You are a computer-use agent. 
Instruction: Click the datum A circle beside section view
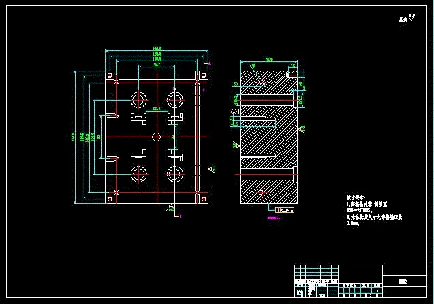coord(235,111)
